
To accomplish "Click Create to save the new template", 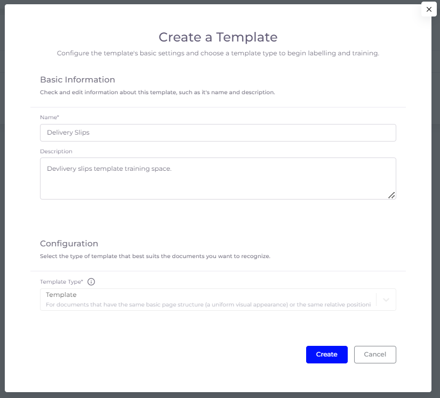I will [326, 354].
